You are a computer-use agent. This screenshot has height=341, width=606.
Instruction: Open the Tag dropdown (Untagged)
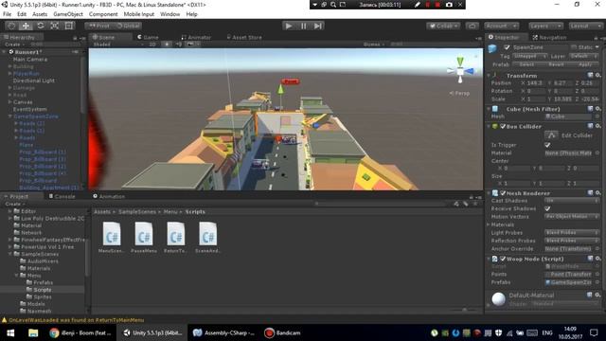[x=530, y=56]
